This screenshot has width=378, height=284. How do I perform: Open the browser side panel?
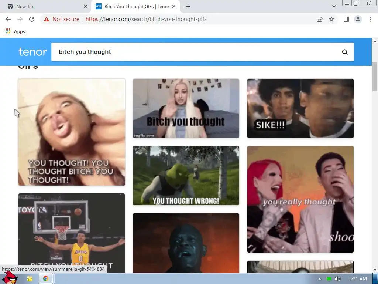[x=346, y=19]
